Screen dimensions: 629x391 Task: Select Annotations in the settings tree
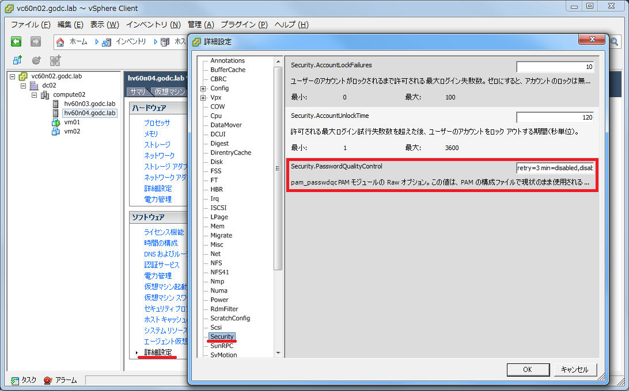click(x=228, y=60)
